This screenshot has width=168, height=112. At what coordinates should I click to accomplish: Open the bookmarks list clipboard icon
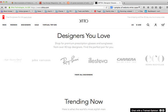tap(156, 7)
